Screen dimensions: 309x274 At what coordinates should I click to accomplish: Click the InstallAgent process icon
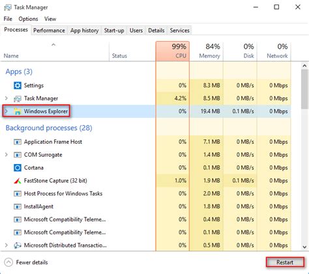click(x=18, y=206)
